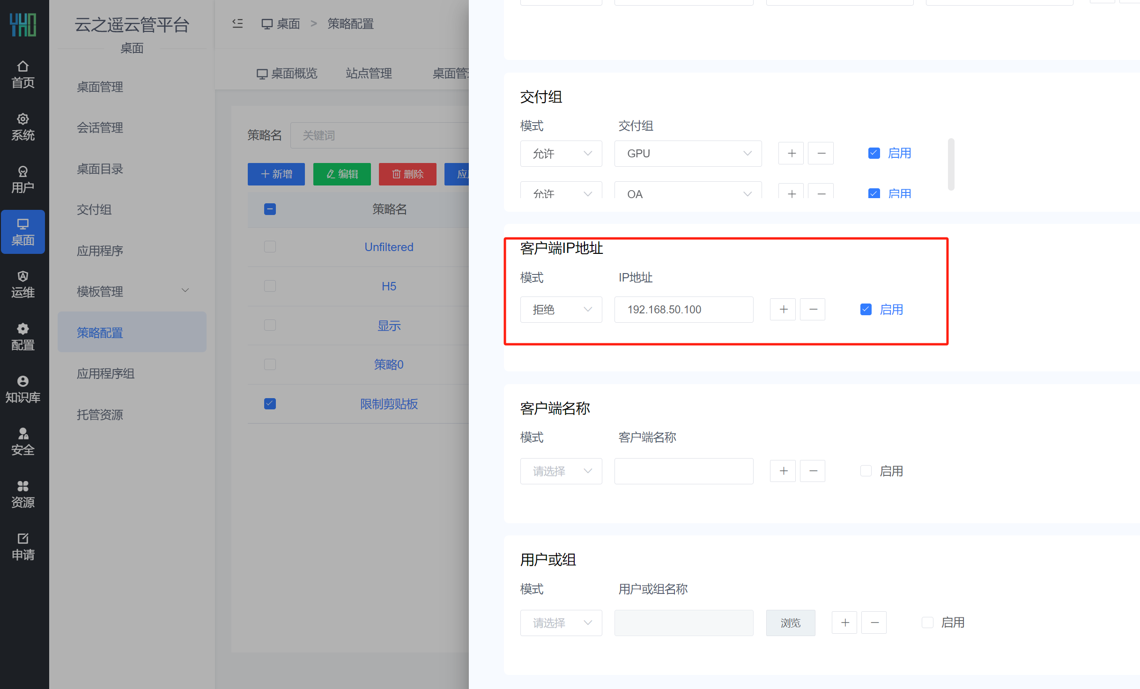Toggle 启用 checkbox for GPU delivery group
1140x689 pixels.
point(874,154)
